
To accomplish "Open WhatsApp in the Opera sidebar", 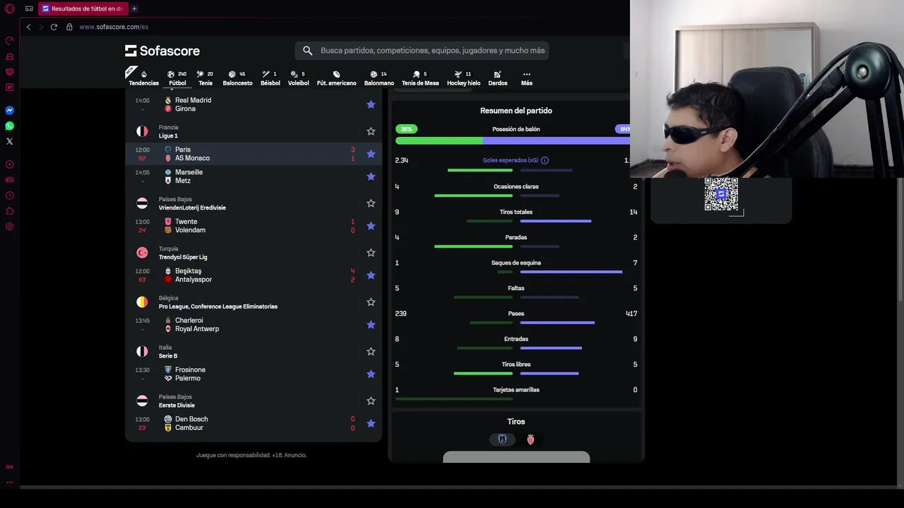I will pos(10,126).
